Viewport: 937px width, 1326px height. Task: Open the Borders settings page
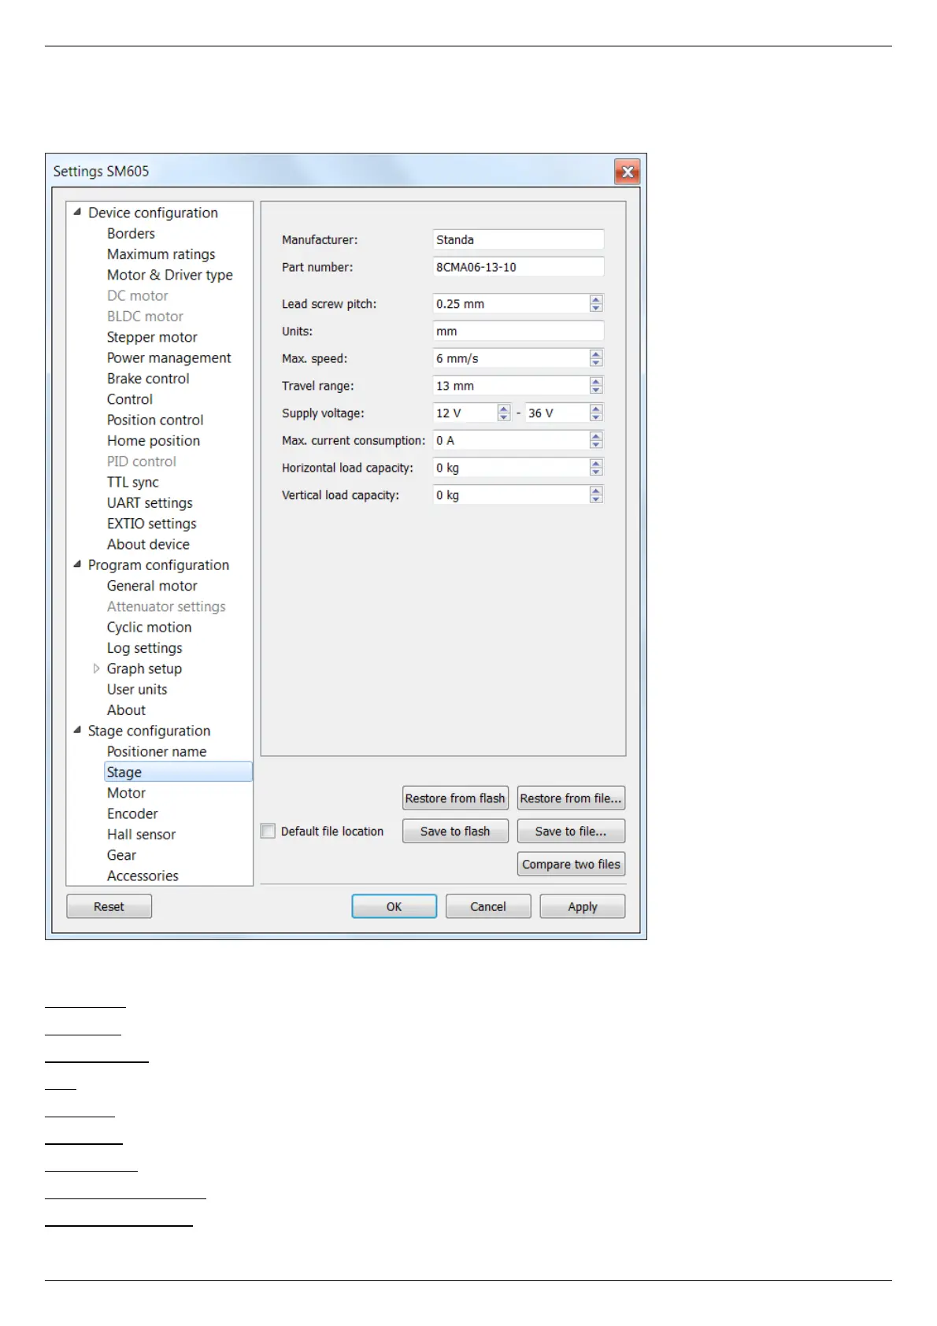pyautogui.click(x=131, y=234)
